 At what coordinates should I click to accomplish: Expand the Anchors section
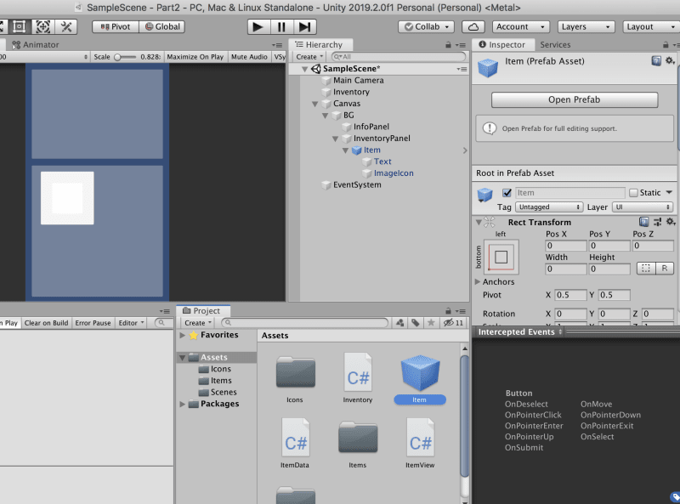[478, 281]
